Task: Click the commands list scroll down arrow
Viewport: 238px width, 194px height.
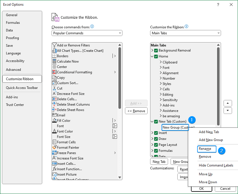Action: coord(120,177)
